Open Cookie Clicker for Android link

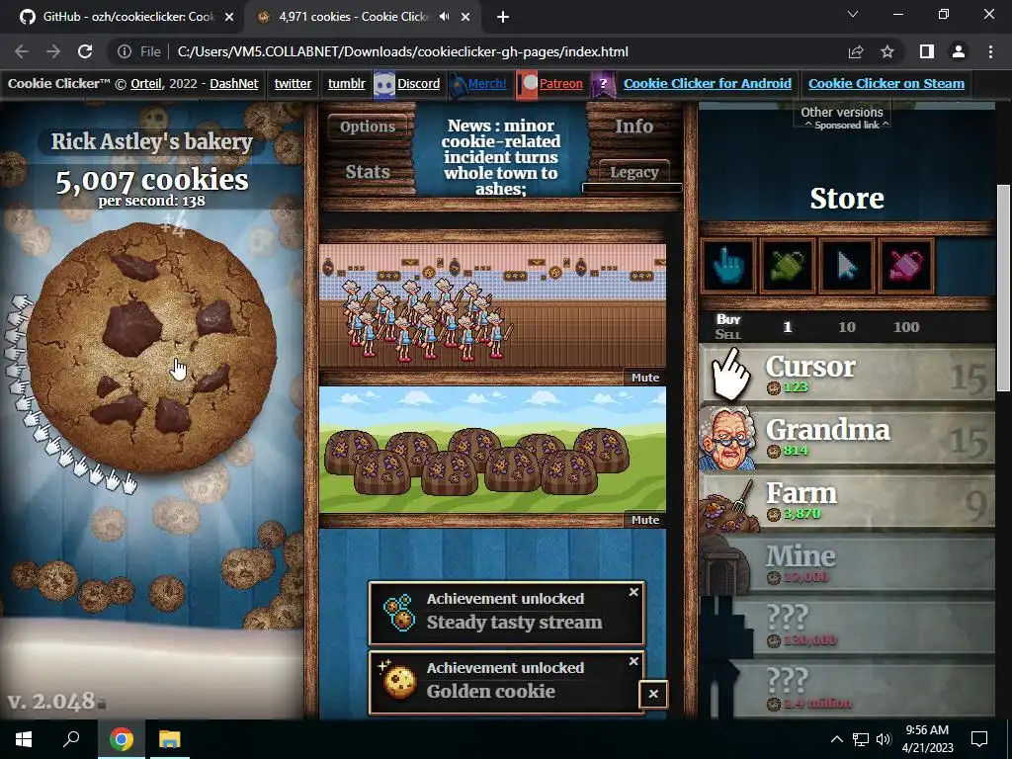click(707, 83)
